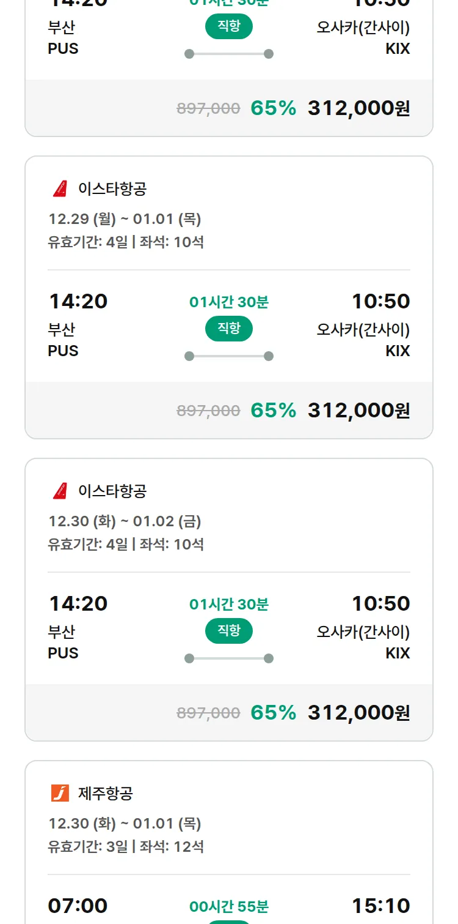Tap the 직항 badge in the 12.29 flight card
Image resolution: width=458 pixels, height=924 pixels.
tap(229, 329)
